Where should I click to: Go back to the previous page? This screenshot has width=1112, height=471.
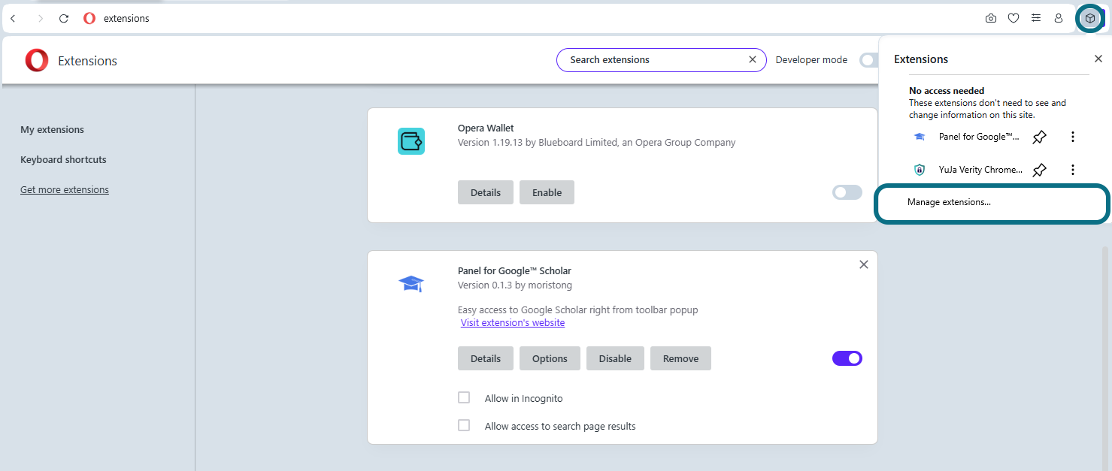click(x=14, y=19)
